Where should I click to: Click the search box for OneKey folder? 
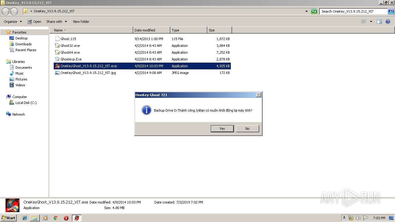coord(353,11)
